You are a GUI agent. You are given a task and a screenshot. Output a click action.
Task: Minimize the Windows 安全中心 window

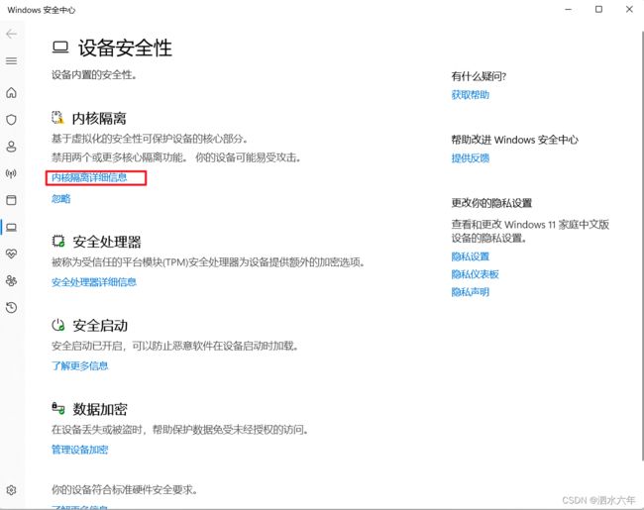569,10
